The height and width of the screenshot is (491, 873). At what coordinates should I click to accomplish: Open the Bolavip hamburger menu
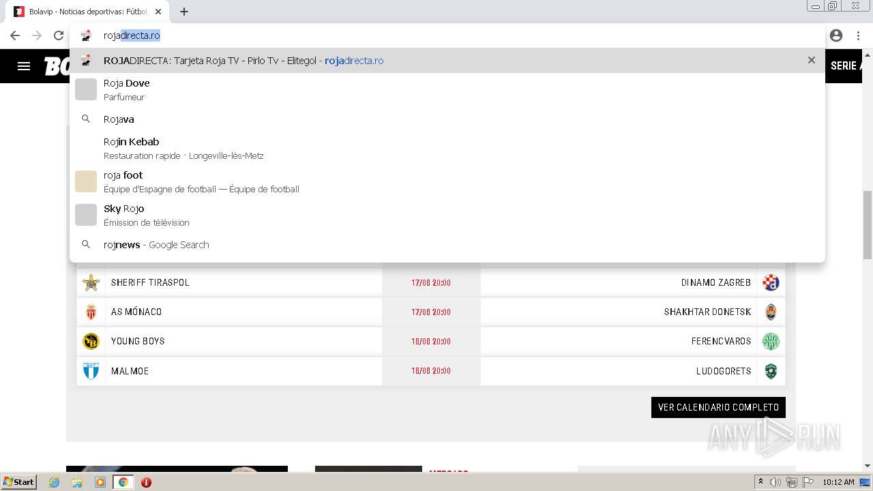(24, 66)
